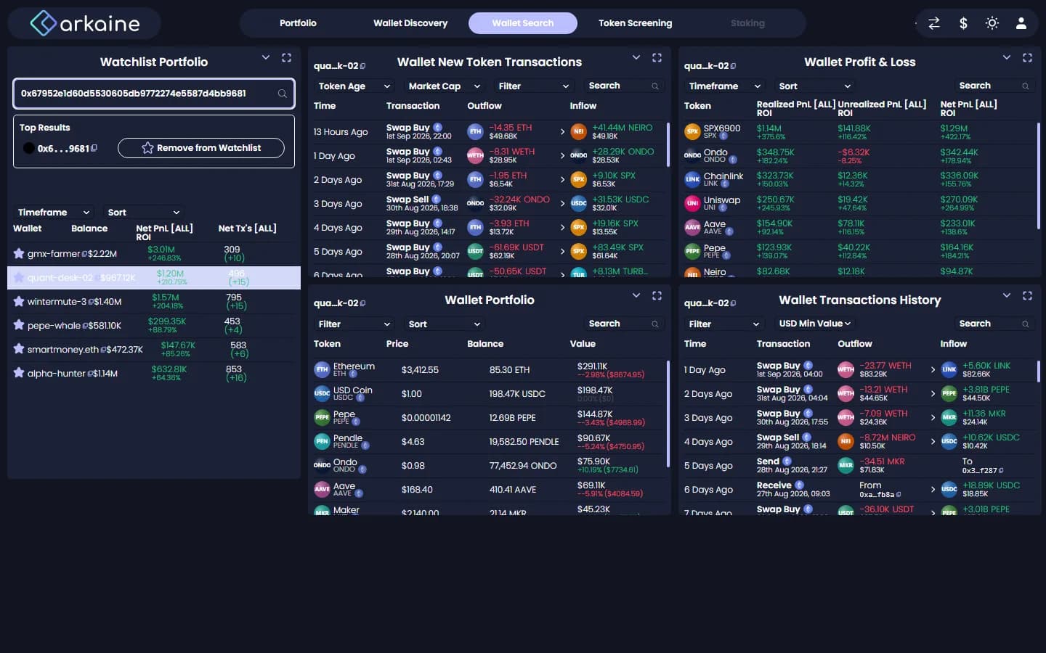Click the SPX6900 token icon in Profit & Loss
Image resolution: width=1046 pixels, height=653 pixels.
click(x=692, y=132)
